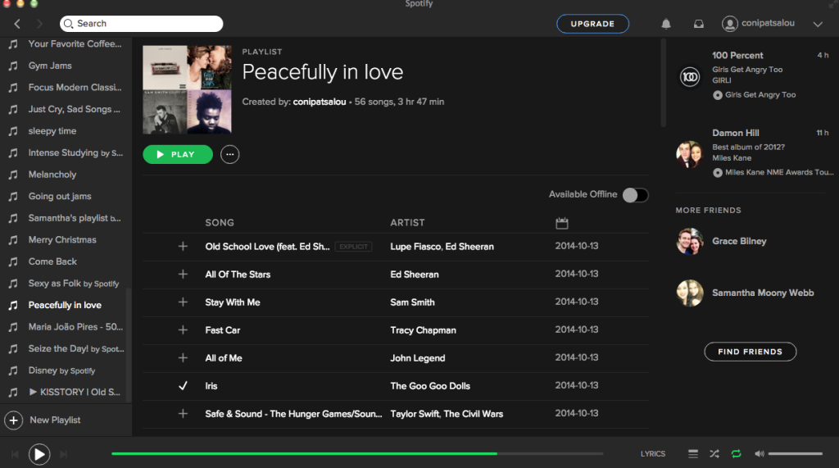Open the inbox tray icon
The height and width of the screenshot is (468, 839).
(x=698, y=24)
